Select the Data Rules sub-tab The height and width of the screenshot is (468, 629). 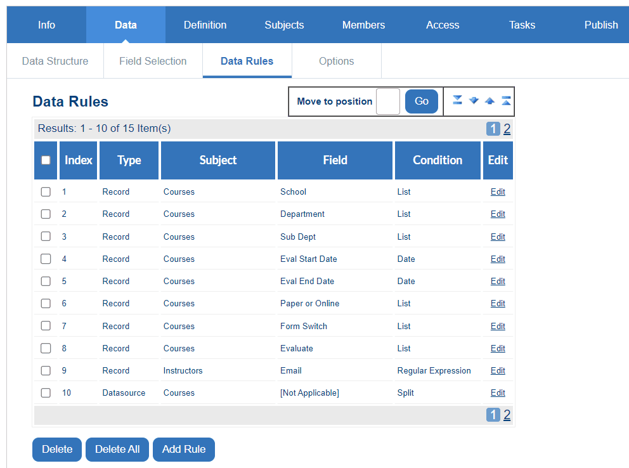coord(247,61)
